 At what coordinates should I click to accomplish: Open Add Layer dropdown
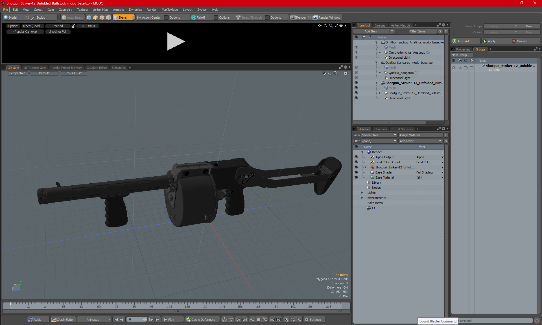coord(420,141)
